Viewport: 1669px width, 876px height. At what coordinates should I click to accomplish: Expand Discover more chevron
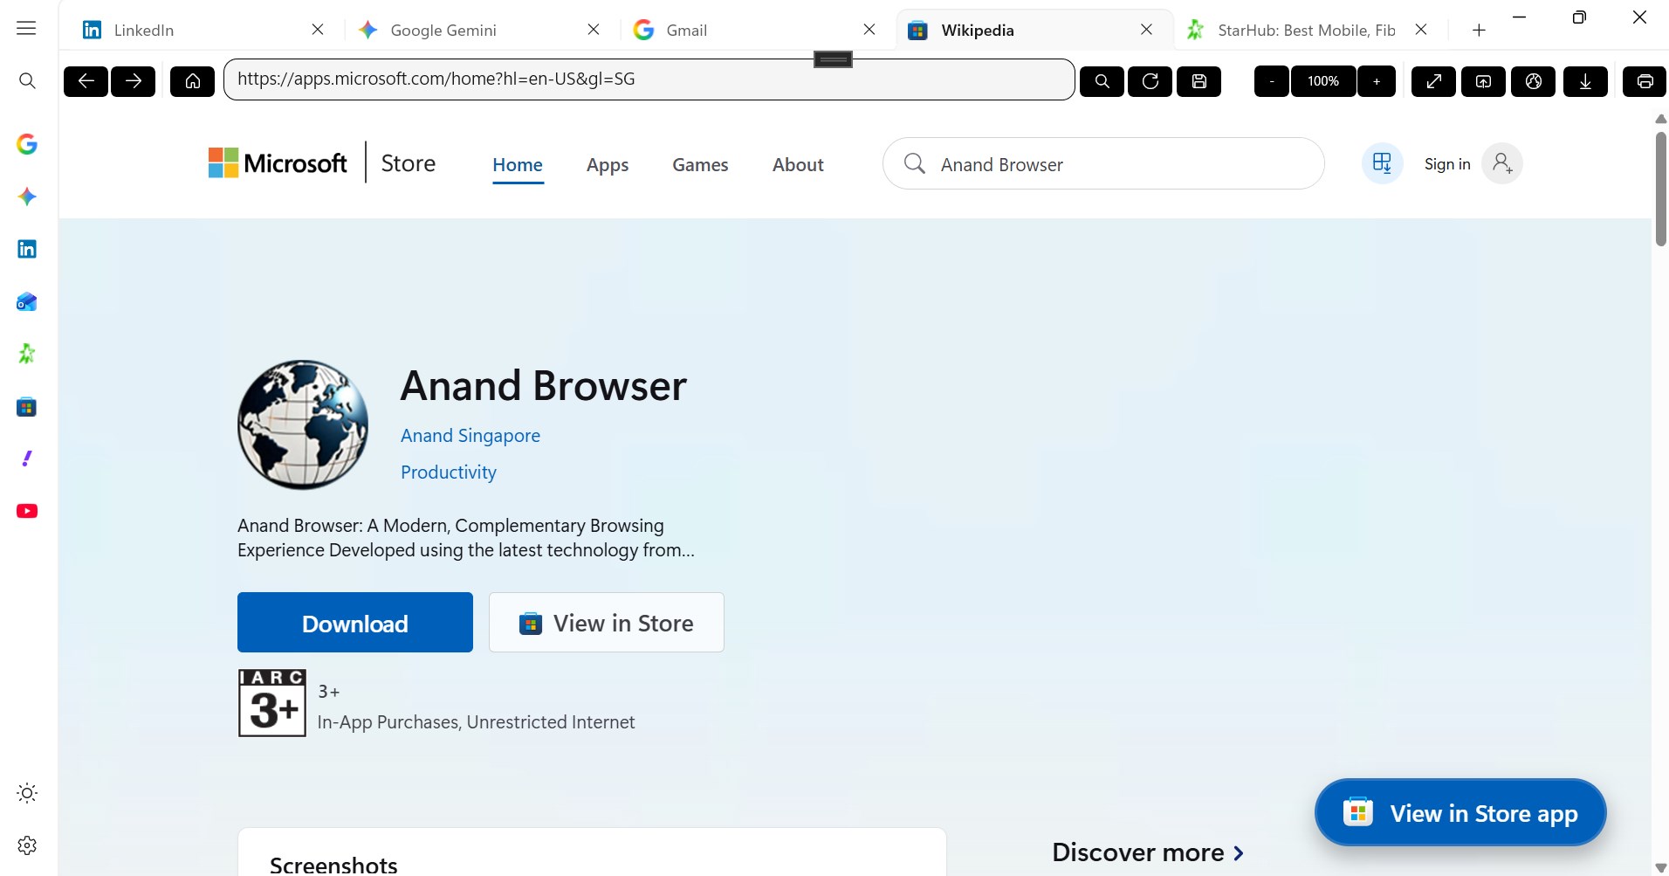coord(1239,852)
